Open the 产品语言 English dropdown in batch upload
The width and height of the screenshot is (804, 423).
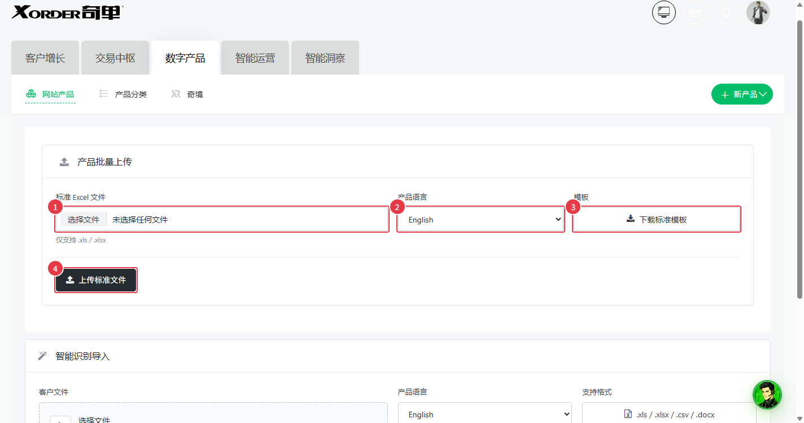tap(480, 220)
